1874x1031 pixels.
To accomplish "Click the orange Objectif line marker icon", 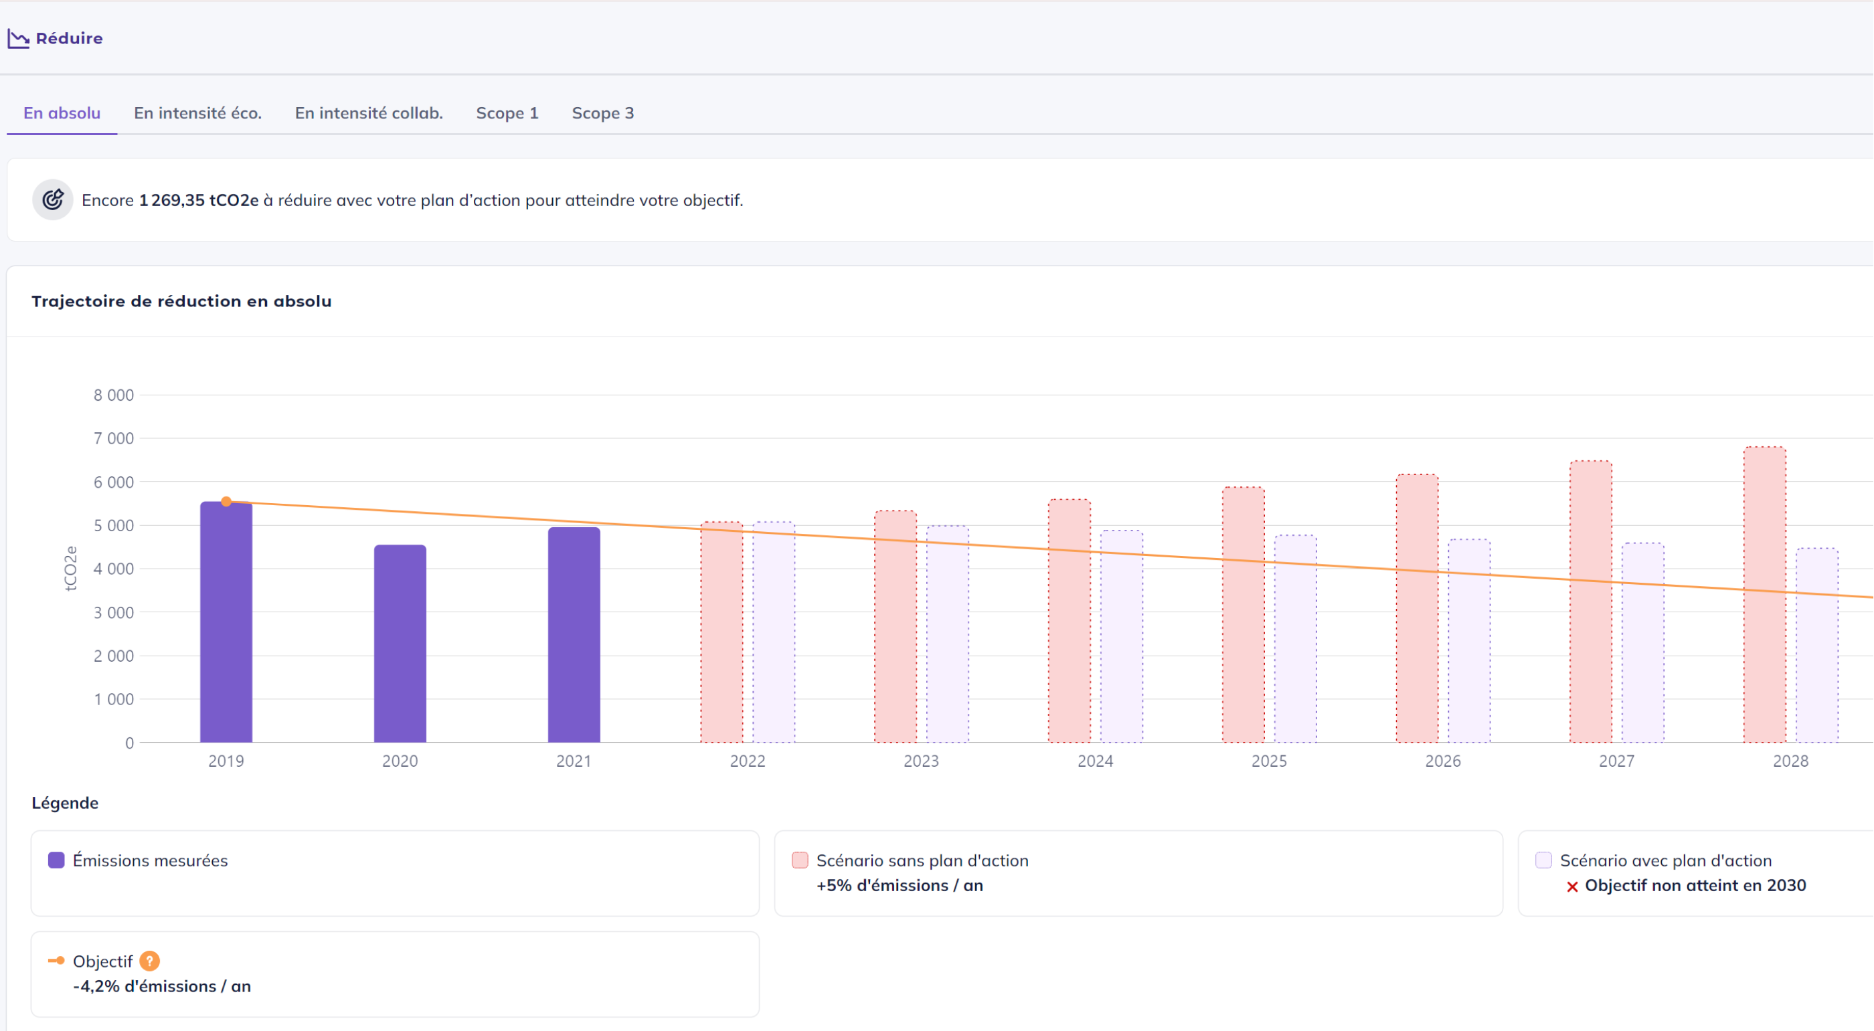I will pyautogui.click(x=56, y=961).
